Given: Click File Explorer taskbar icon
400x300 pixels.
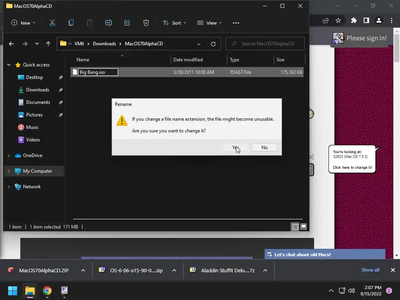Looking at the screenshot, I should coord(30,291).
